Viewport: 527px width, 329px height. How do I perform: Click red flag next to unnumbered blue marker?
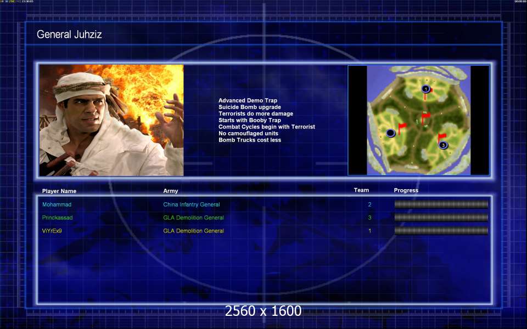pyautogui.click(x=402, y=128)
